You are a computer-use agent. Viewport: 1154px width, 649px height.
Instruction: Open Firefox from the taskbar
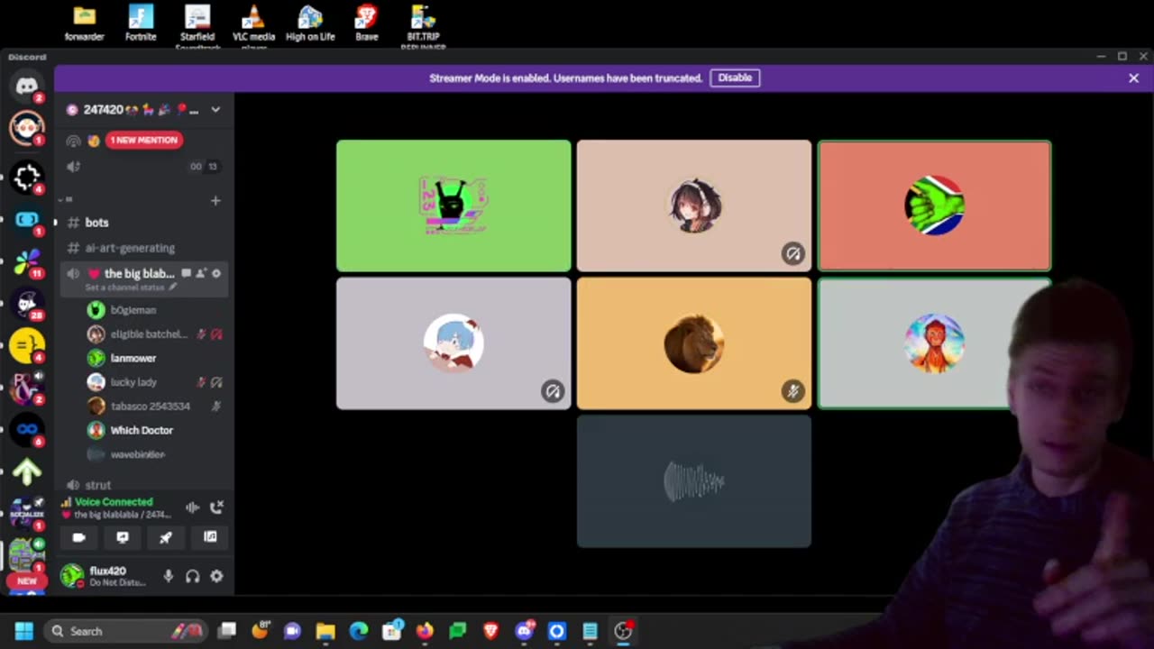coord(425,631)
